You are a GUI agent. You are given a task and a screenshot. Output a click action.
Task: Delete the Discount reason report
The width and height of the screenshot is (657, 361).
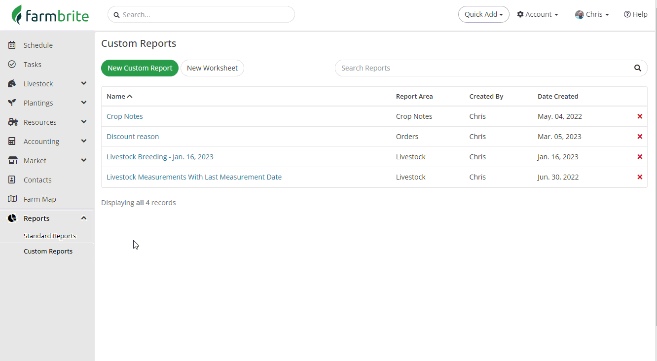(640, 137)
